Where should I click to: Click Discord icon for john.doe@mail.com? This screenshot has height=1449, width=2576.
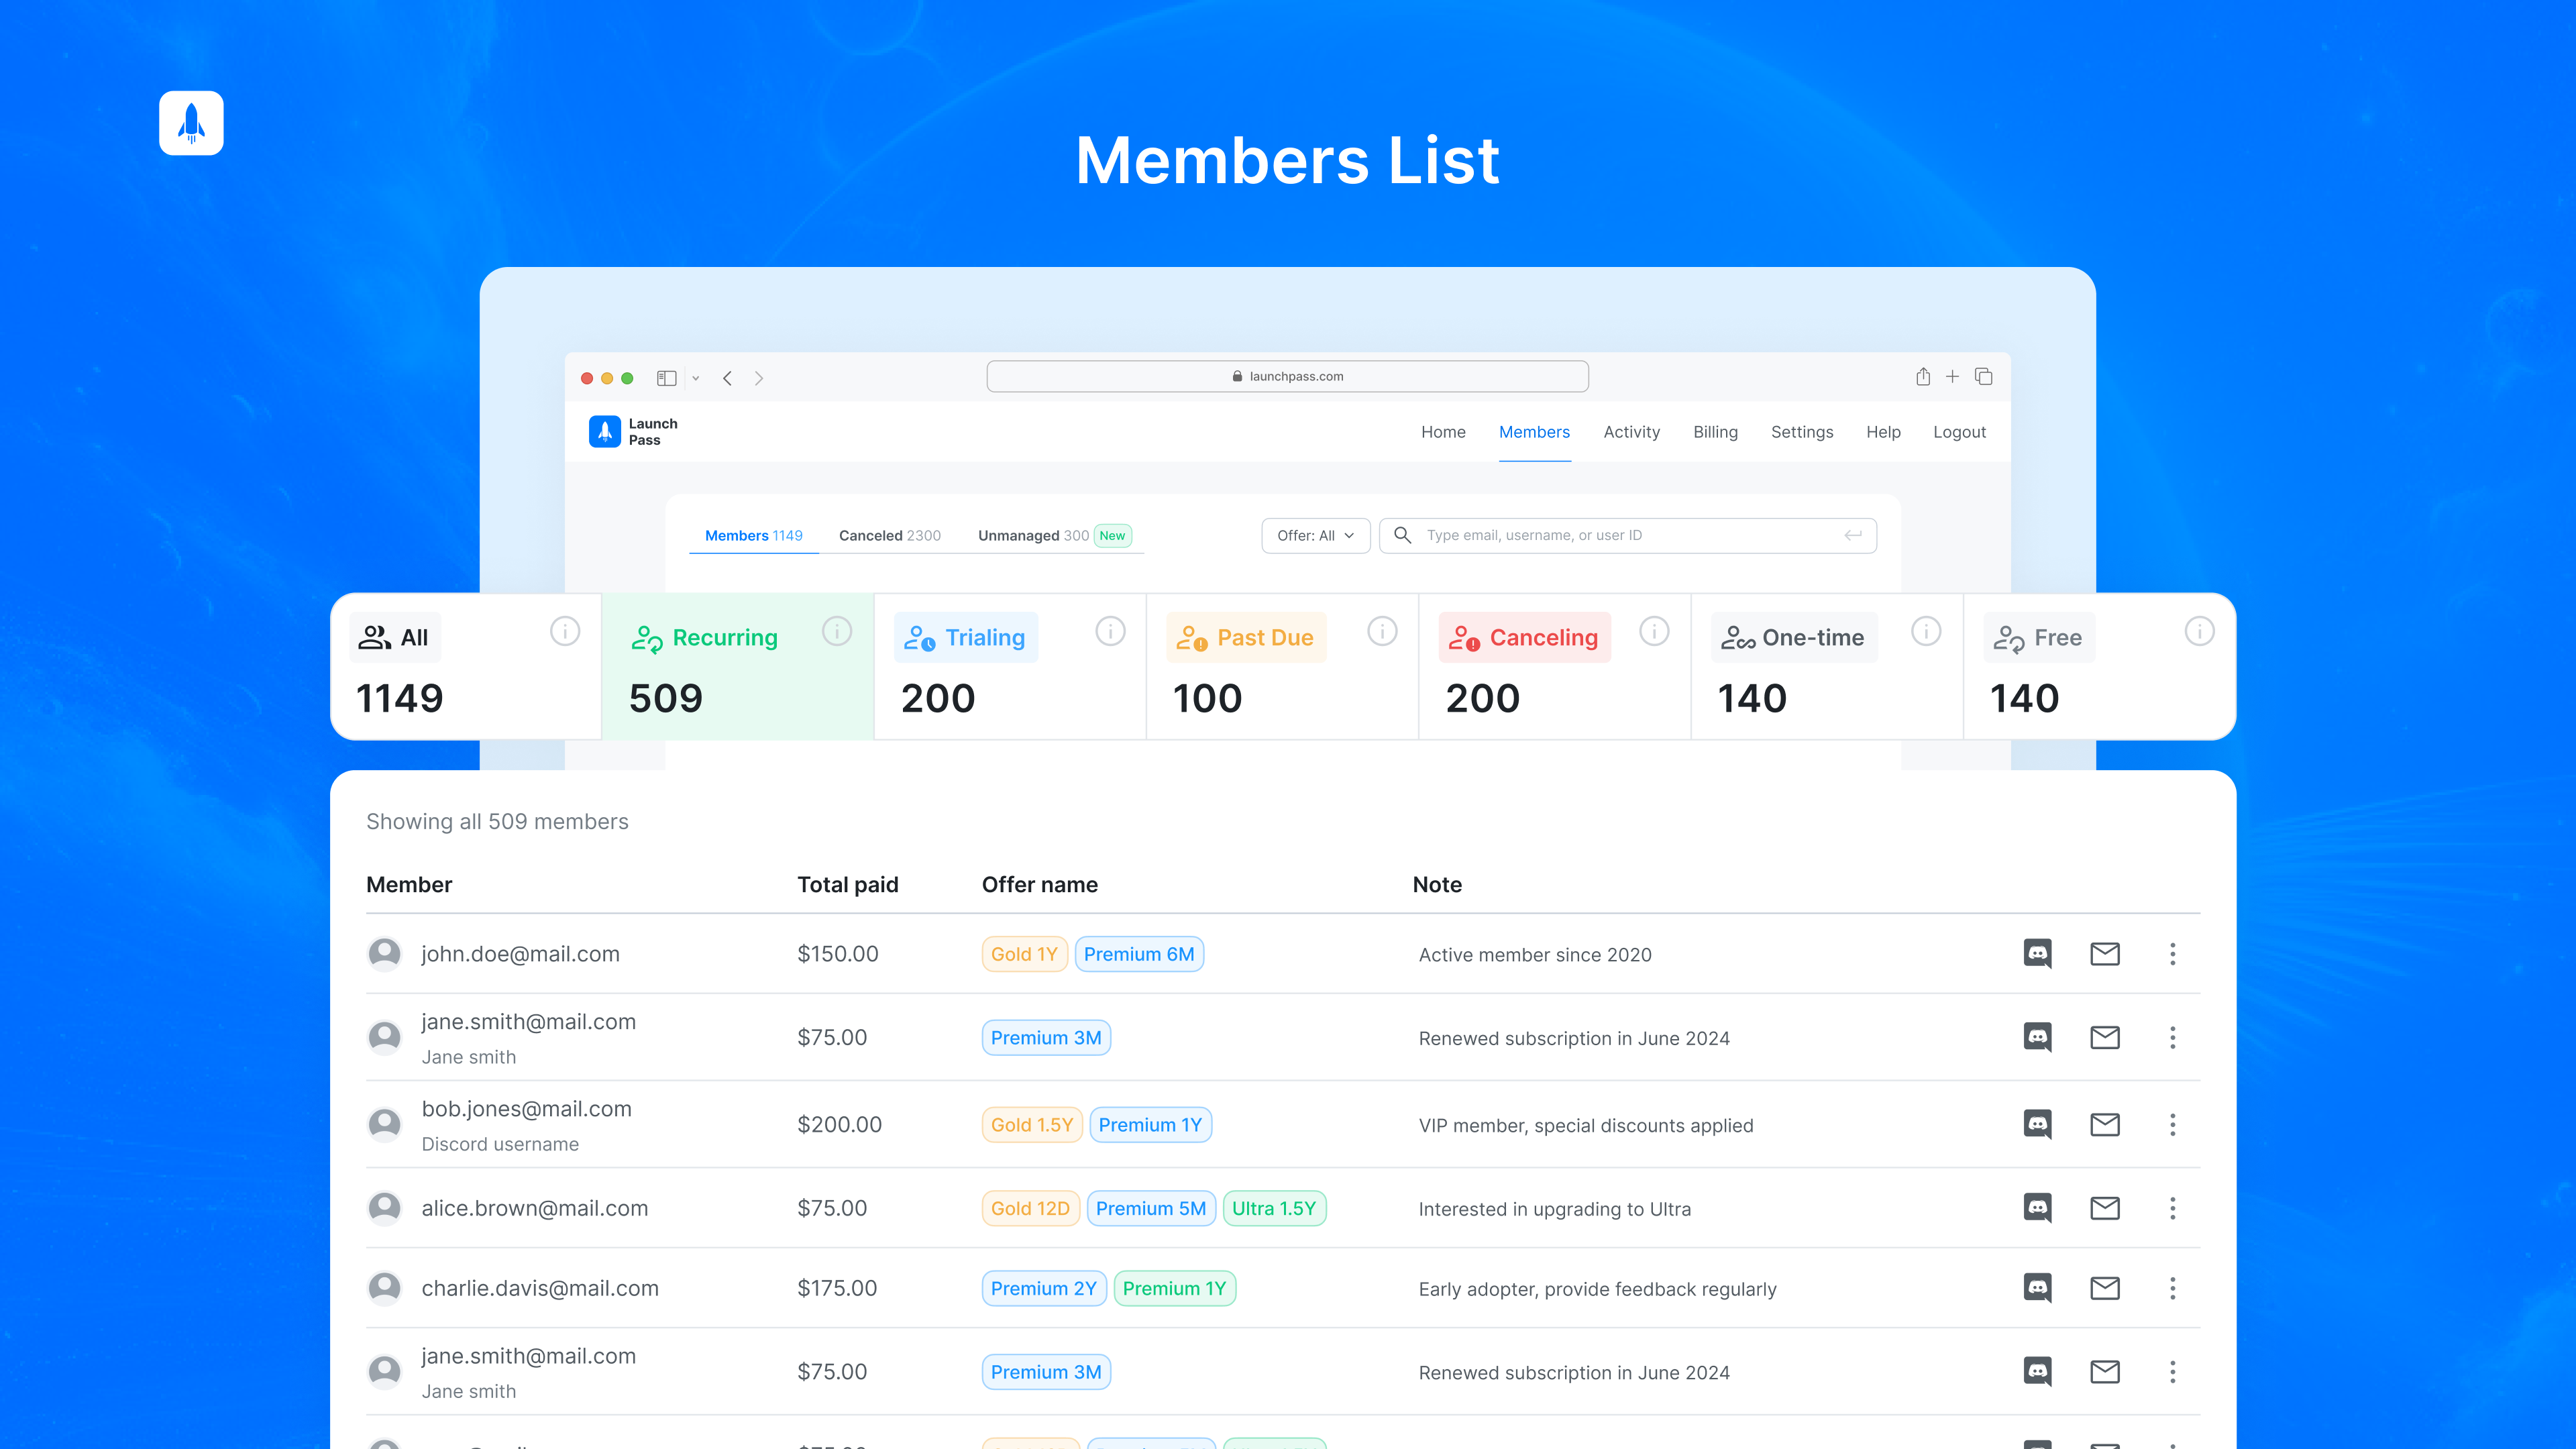(x=2037, y=953)
